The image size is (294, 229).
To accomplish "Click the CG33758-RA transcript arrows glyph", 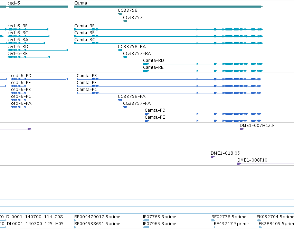I will 120,50.
